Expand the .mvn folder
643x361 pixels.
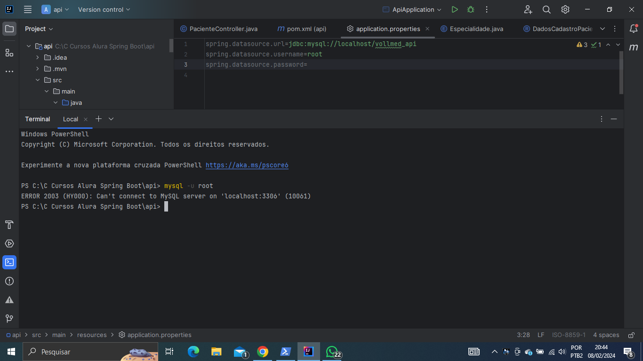click(x=38, y=69)
